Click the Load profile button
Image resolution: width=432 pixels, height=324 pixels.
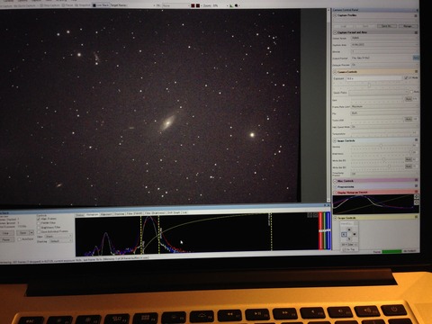[344, 26]
